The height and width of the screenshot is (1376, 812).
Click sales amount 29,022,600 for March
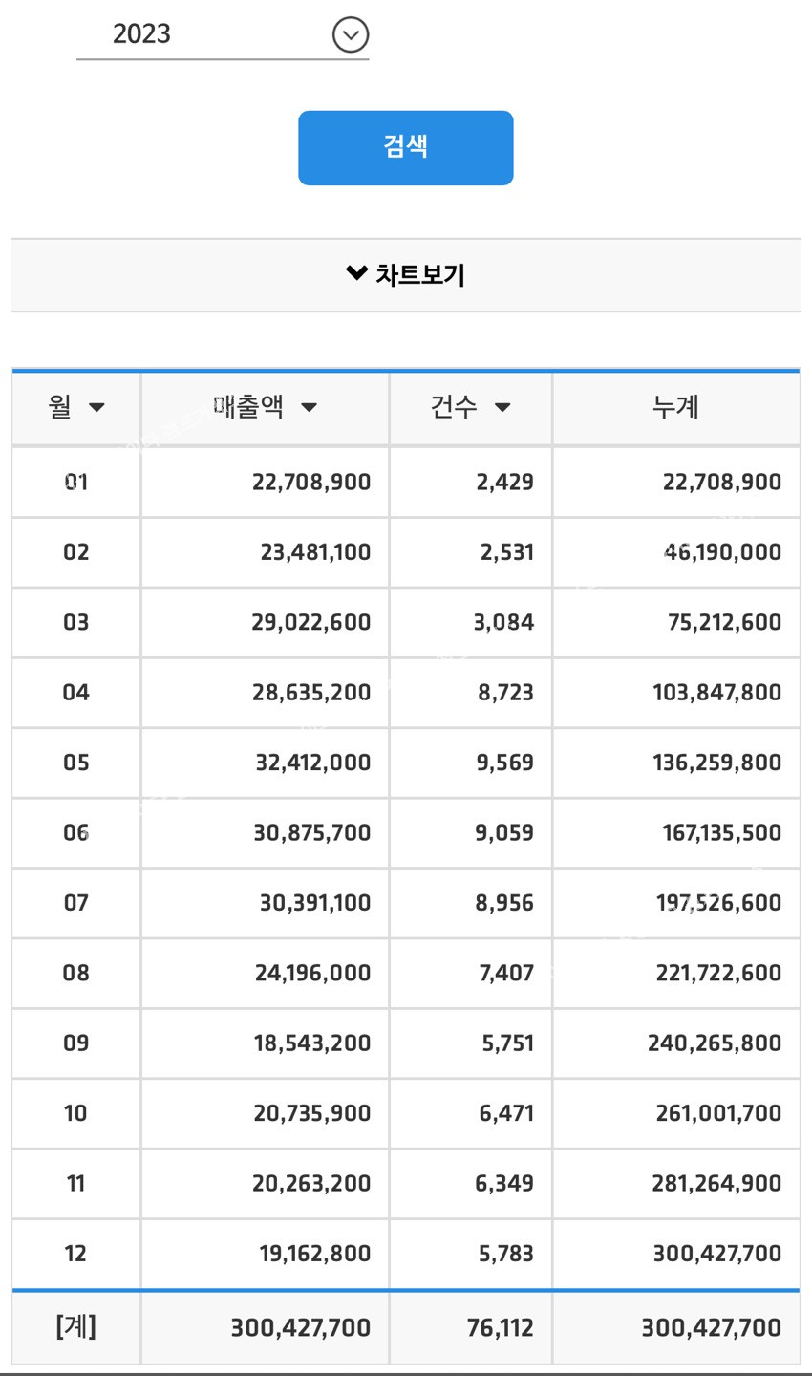(x=310, y=622)
